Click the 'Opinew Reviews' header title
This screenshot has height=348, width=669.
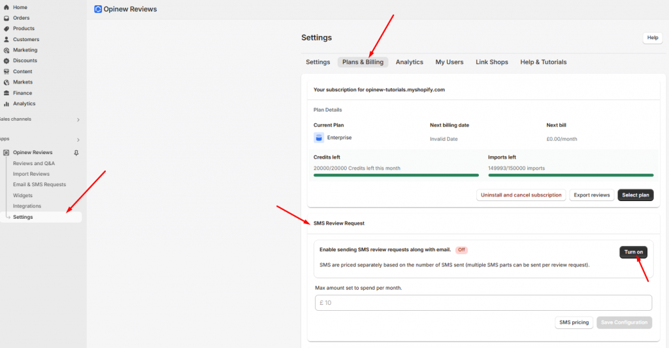point(130,9)
